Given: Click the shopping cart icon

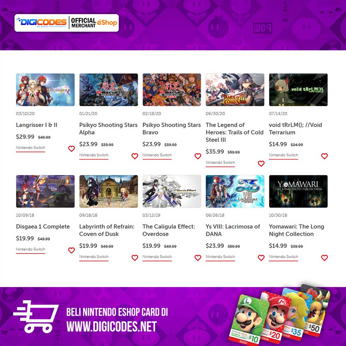Looking at the screenshot, I should pos(36,317).
